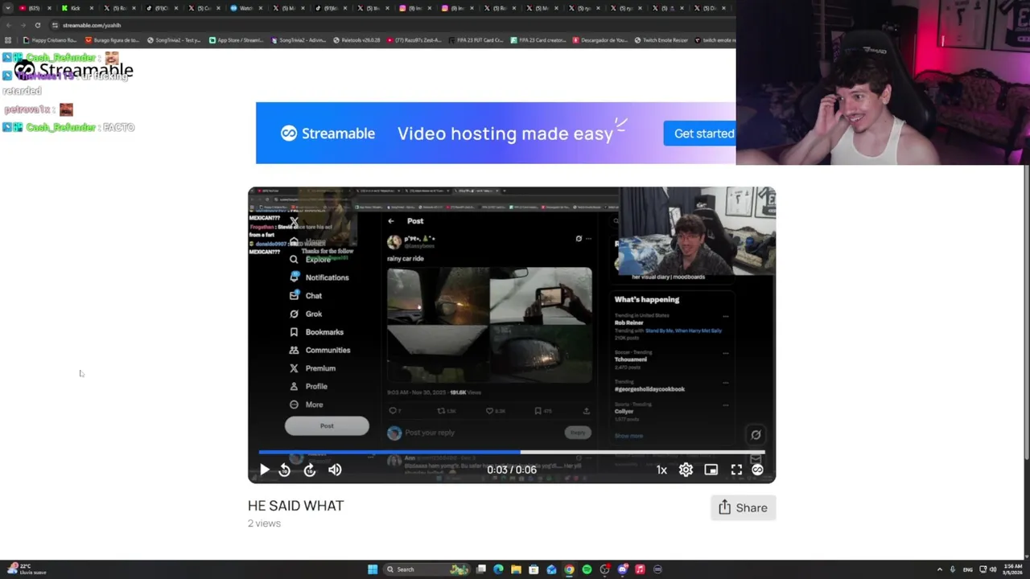
Task: Click the Share button
Action: click(x=743, y=507)
